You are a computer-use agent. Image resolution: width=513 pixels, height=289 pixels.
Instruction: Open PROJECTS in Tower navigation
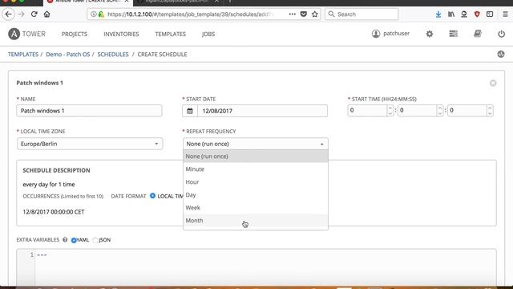click(75, 34)
